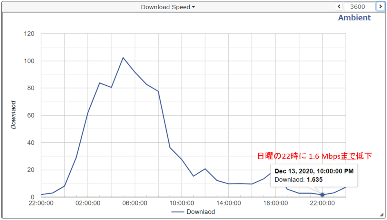Click the 06:00:00 x-axis label
Screen dimensions: 387x220
[x=134, y=204]
